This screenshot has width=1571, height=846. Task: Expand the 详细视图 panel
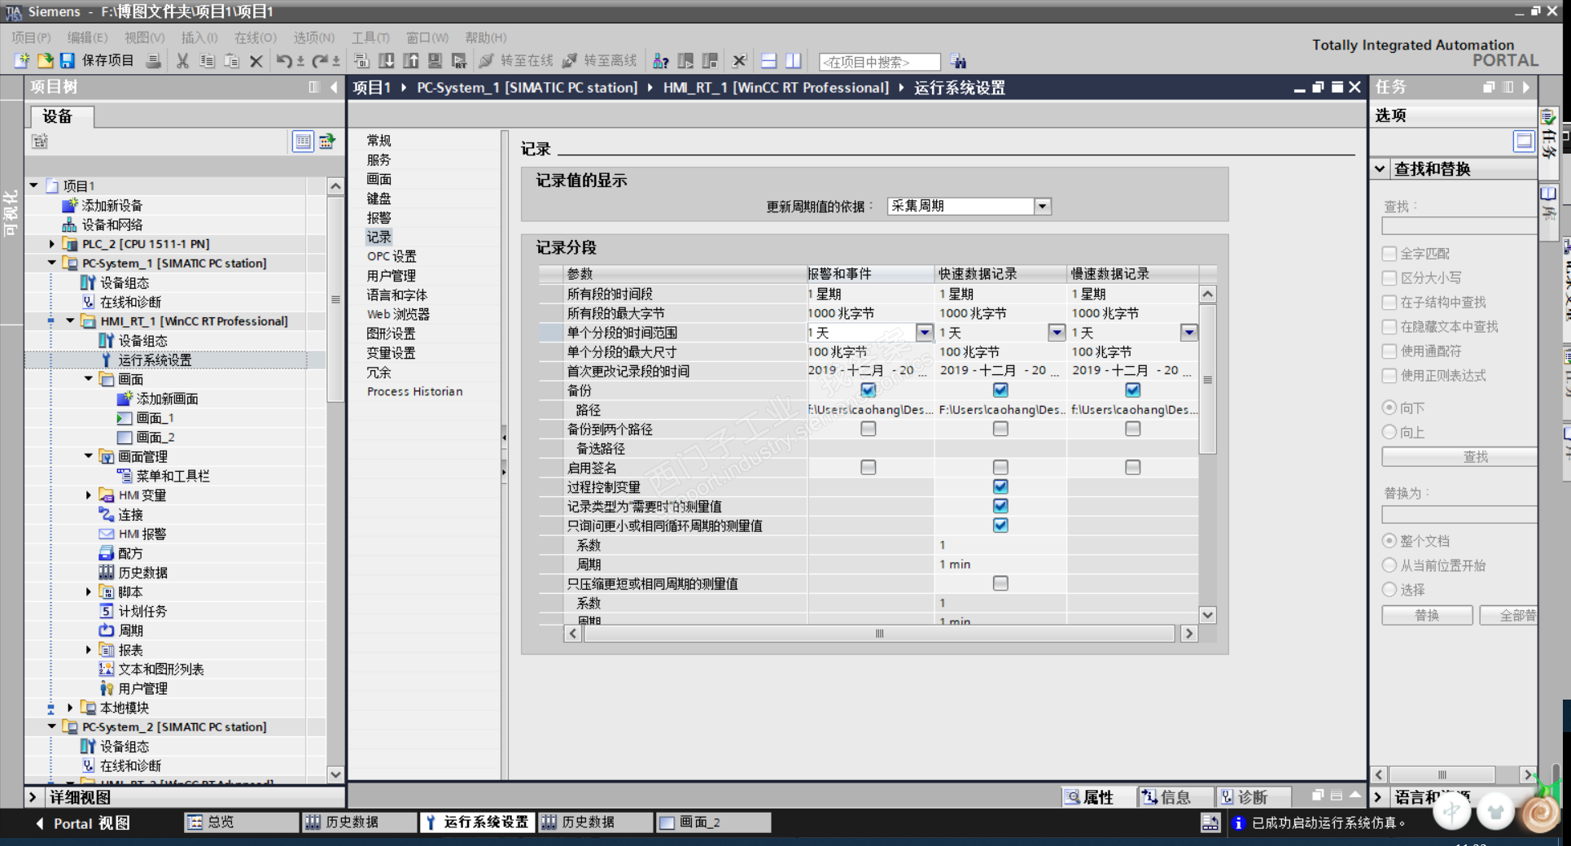33,797
